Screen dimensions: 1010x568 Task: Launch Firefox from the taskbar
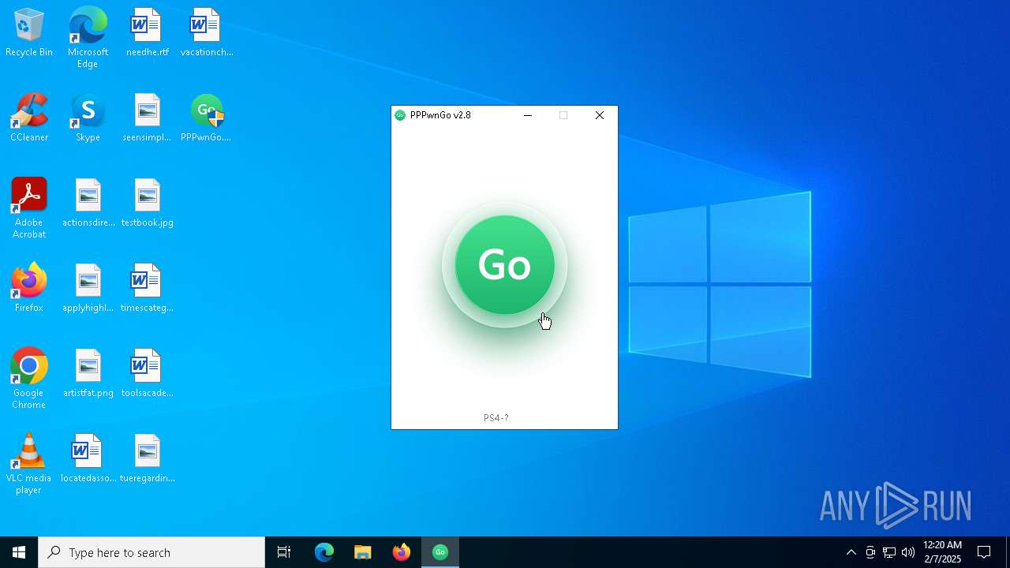(x=402, y=552)
